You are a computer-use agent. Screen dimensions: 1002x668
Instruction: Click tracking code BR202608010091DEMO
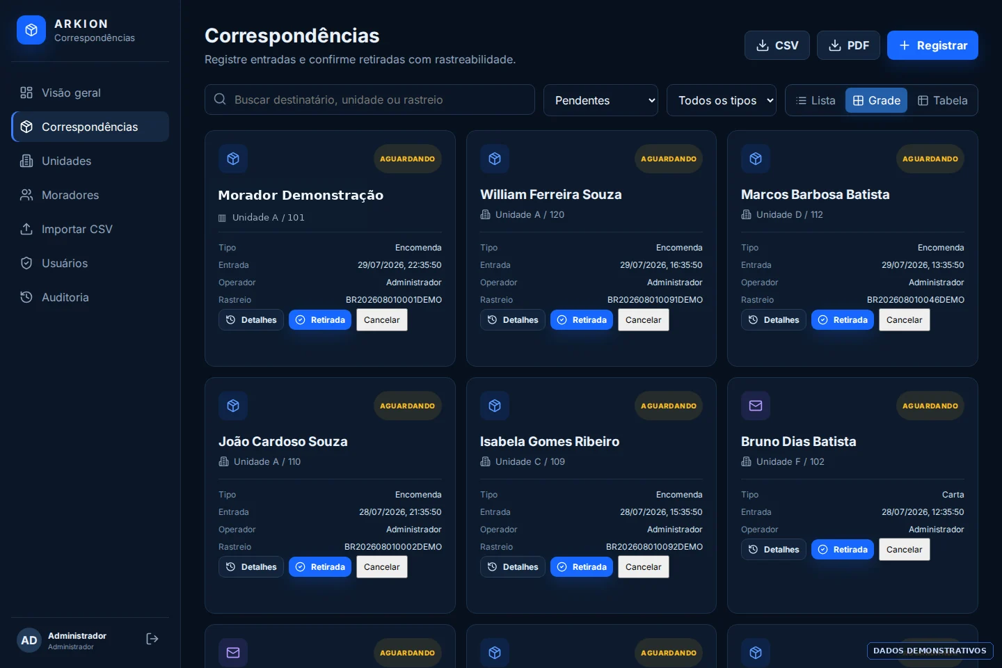point(655,300)
